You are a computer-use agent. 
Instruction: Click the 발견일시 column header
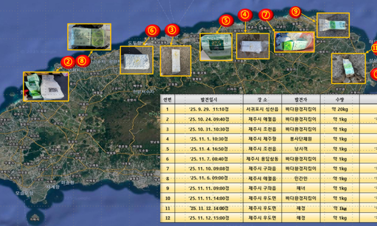209,99
